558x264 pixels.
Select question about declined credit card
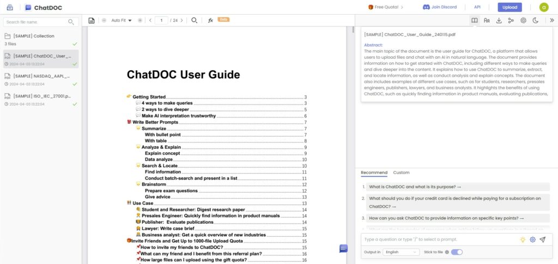(x=458, y=202)
